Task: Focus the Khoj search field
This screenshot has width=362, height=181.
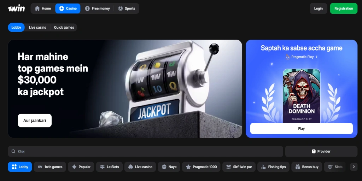Action: 145,151
